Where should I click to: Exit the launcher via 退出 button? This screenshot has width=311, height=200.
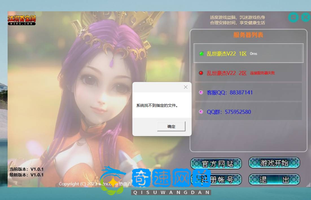click(x=274, y=179)
